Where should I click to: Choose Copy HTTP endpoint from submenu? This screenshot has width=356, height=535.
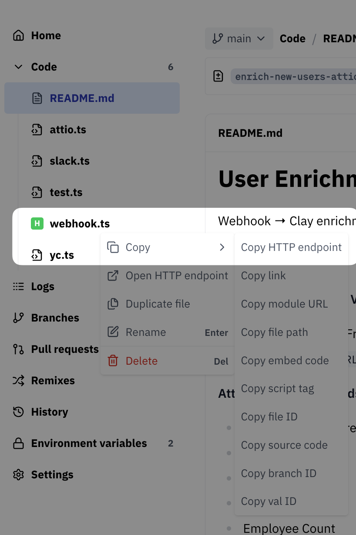291,247
